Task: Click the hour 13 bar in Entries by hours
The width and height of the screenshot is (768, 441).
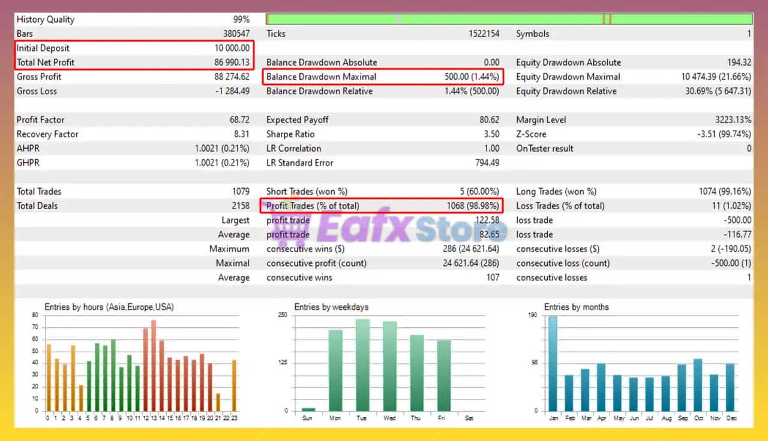Action: [x=154, y=366]
